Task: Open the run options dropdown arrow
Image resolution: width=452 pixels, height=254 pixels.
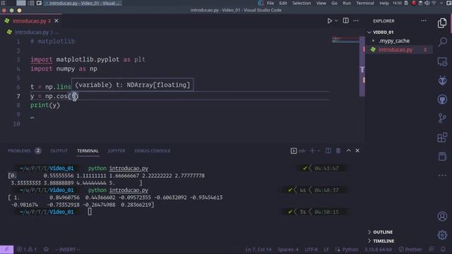Action: coord(336,20)
